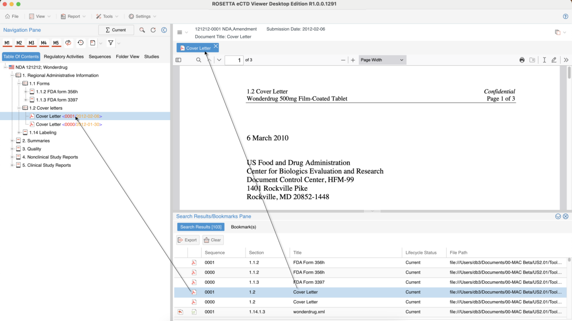Print the document using printer icon
The image size is (572, 321).
pyautogui.click(x=522, y=60)
